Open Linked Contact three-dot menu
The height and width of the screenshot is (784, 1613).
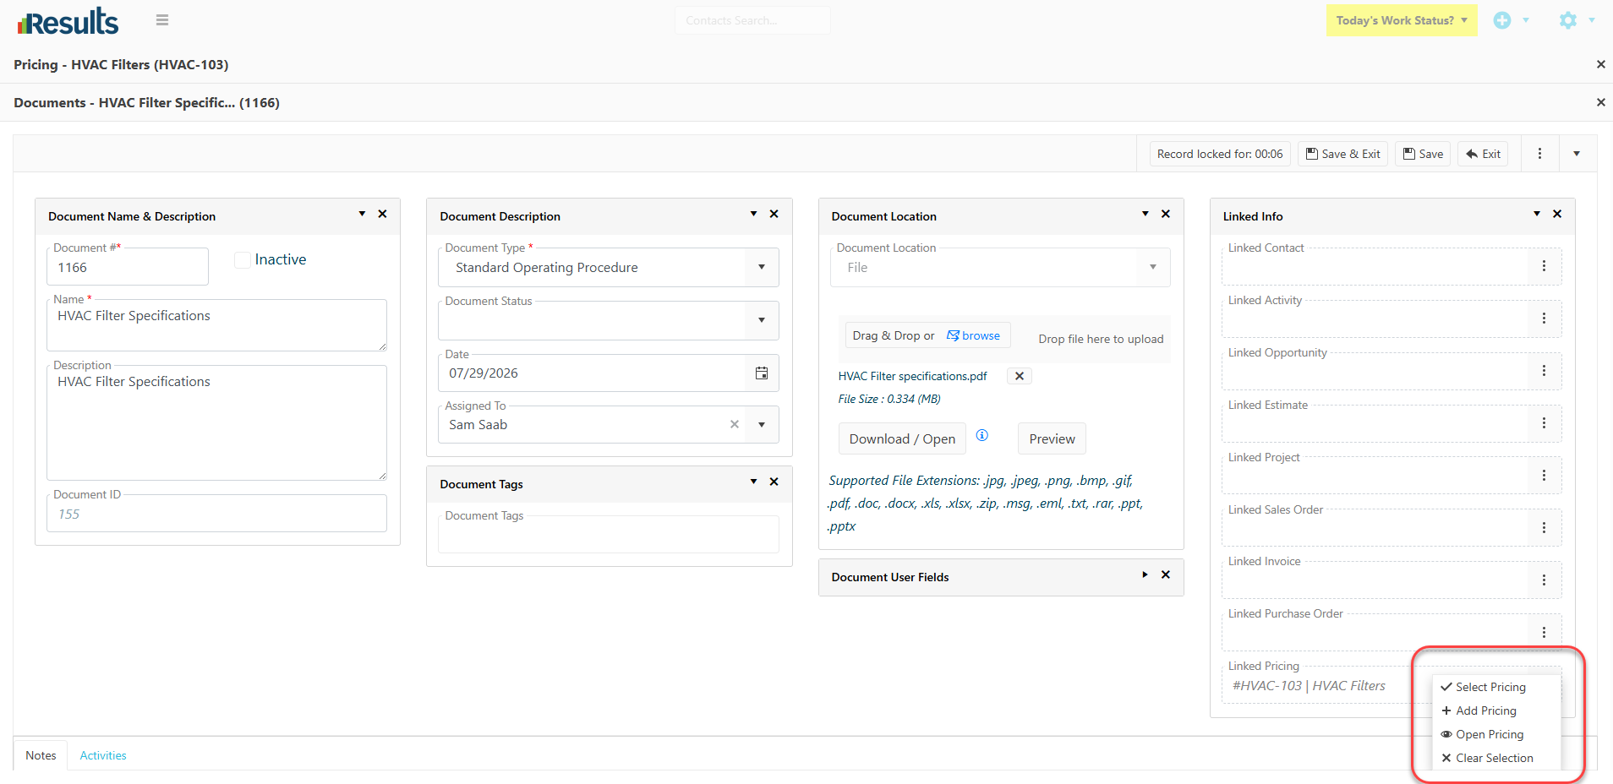1544,266
